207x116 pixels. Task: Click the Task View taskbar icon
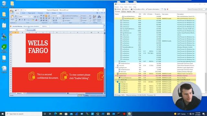click(50, 114)
